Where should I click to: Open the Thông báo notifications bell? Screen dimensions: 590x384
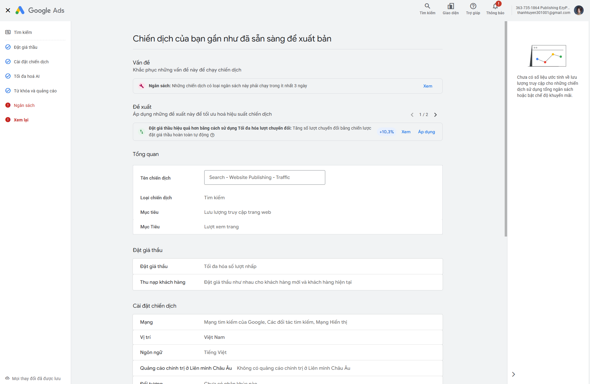[x=495, y=9]
